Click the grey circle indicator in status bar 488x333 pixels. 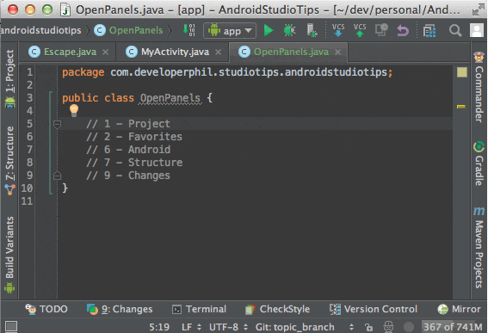(409, 327)
